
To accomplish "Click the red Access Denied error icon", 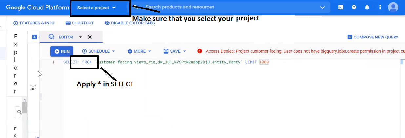I will pos(200,51).
